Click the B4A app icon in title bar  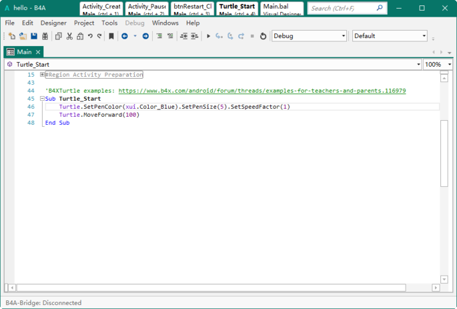pos(7,8)
